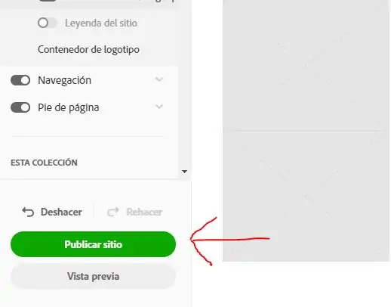Click the Pie de página label
Viewport: 391px width, 307px height.
coord(69,107)
